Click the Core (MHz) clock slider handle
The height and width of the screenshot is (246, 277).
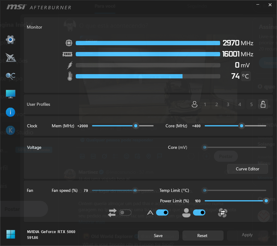point(242,126)
